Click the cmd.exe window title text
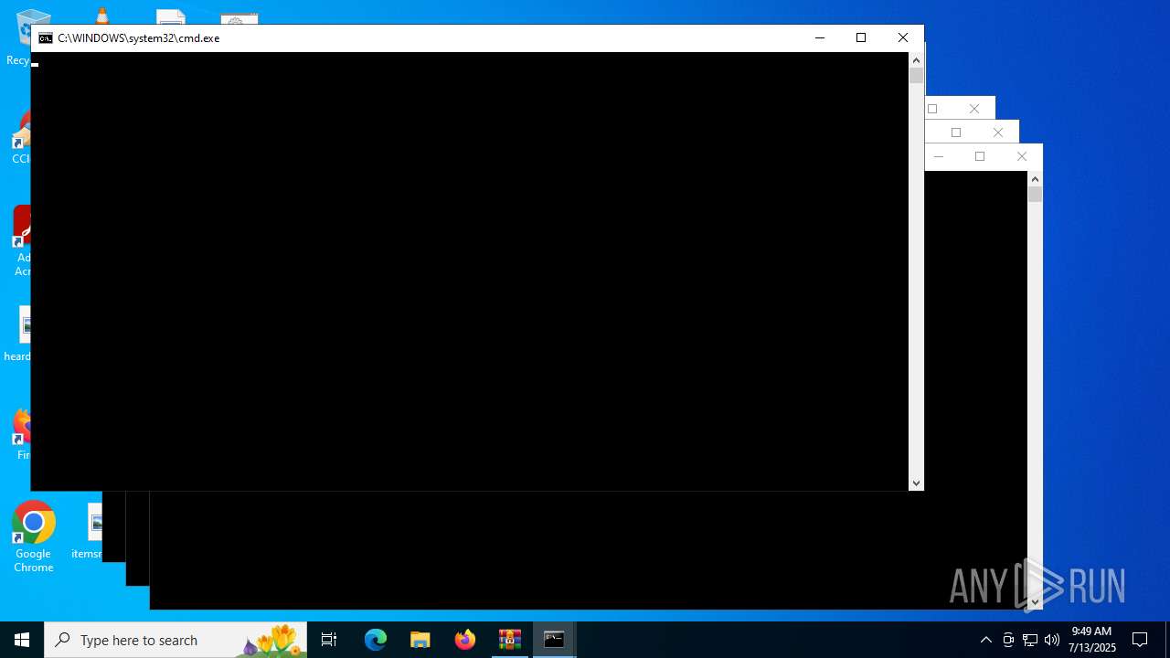 138,38
